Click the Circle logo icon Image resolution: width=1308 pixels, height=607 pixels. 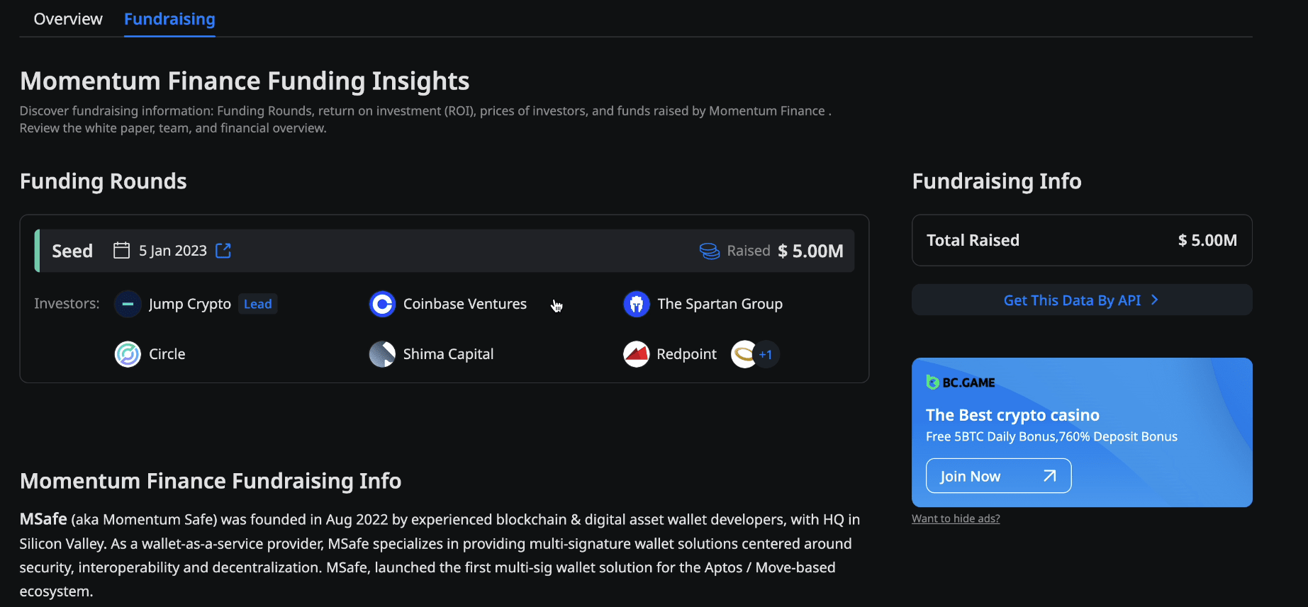click(x=128, y=354)
